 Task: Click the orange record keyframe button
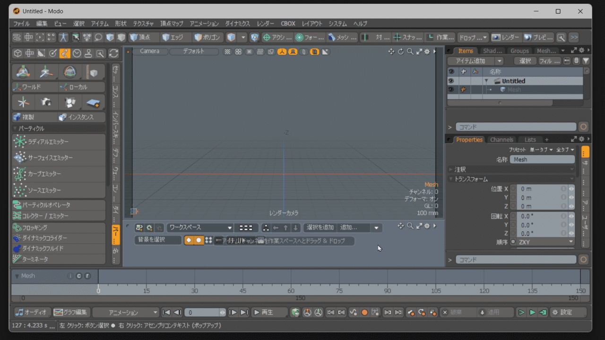[364, 312]
